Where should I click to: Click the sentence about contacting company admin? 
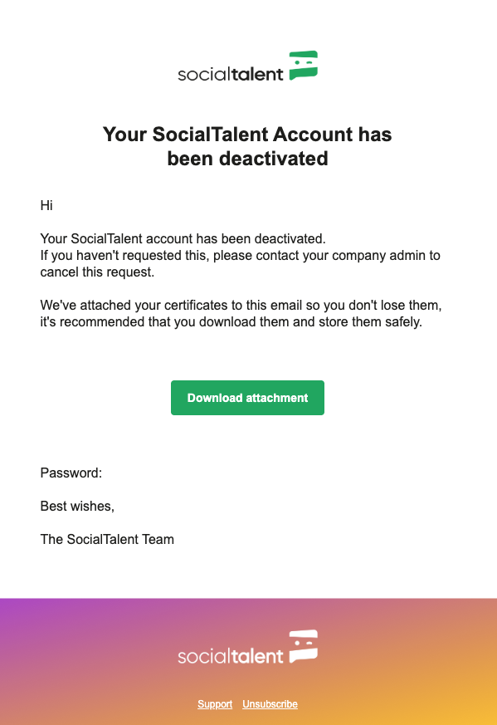coord(240,263)
